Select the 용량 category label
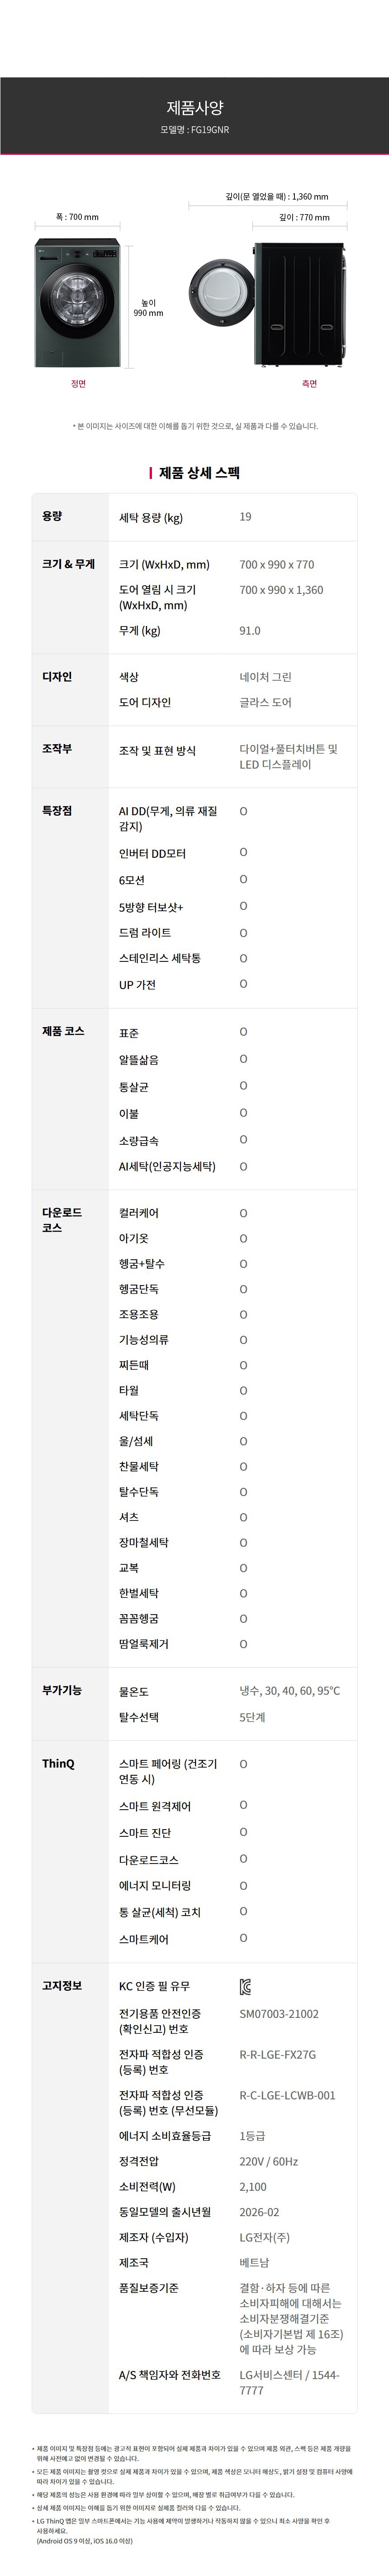Screen dimensions: 389x2576 click(x=52, y=516)
